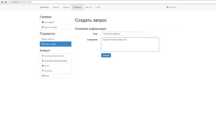Open Заказать сервер in the sidebar
The height and width of the screenshot is (122, 216).
point(55,27)
